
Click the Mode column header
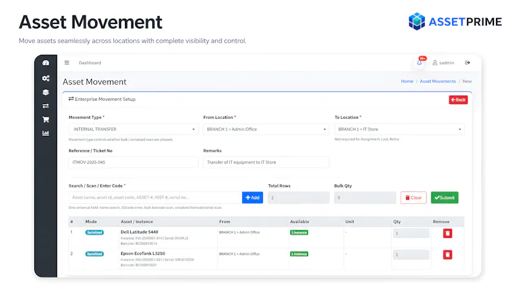(91, 222)
